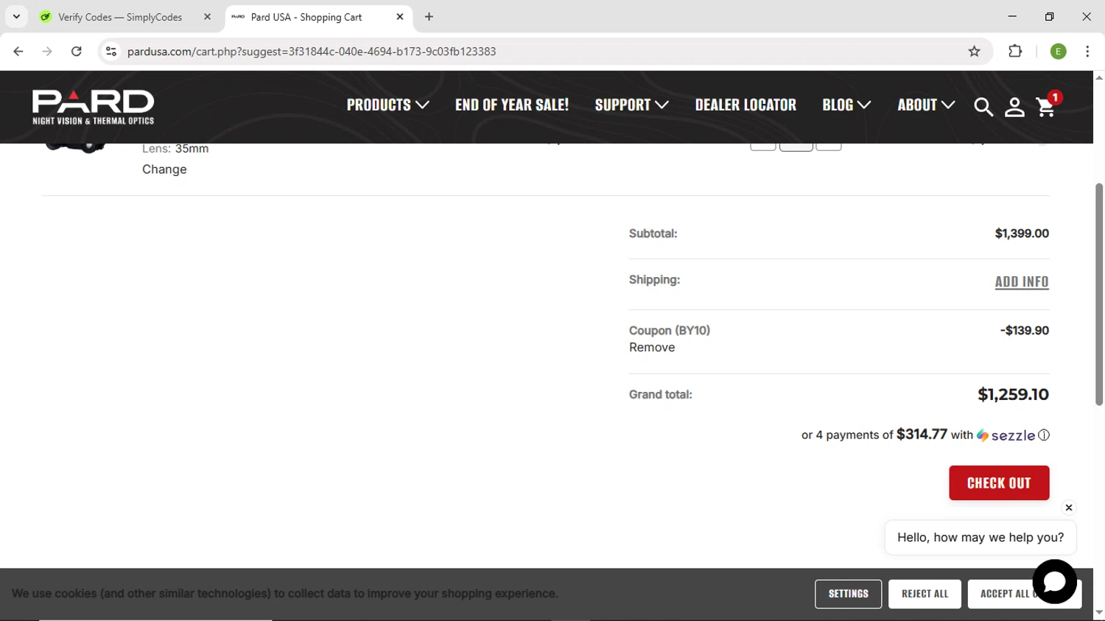Go back to the previous page

coord(18,52)
